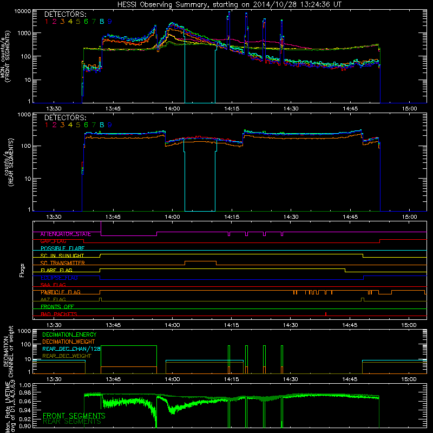Click the POSSIBLE_FLARE flag label
433x433 pixels.
(62, 248)
